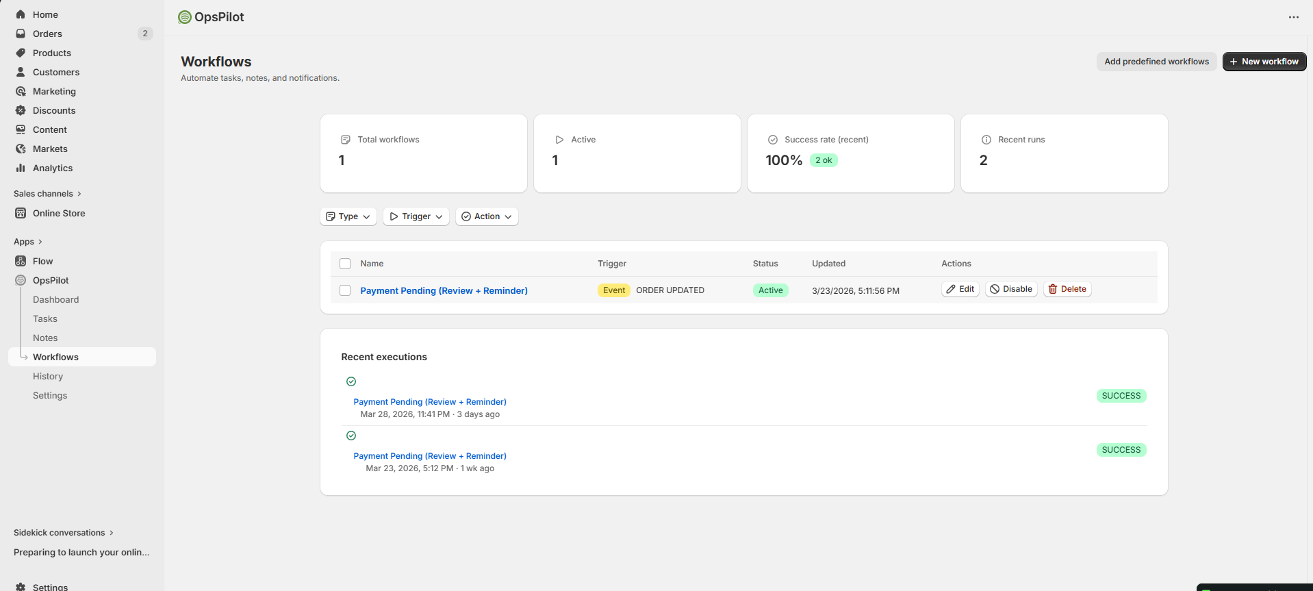This screenshot has width=1313, height=591.
Task: Open Notes under OpsPilot
Action: [x=45, y=338]
